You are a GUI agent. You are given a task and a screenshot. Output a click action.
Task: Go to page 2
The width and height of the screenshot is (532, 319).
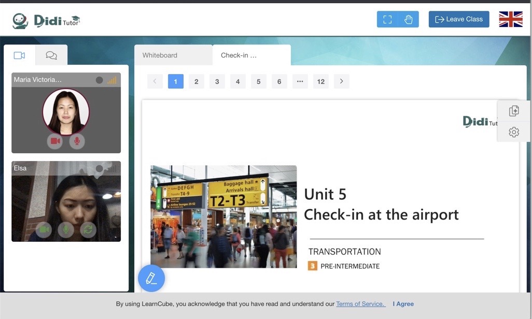click(196, 81)
